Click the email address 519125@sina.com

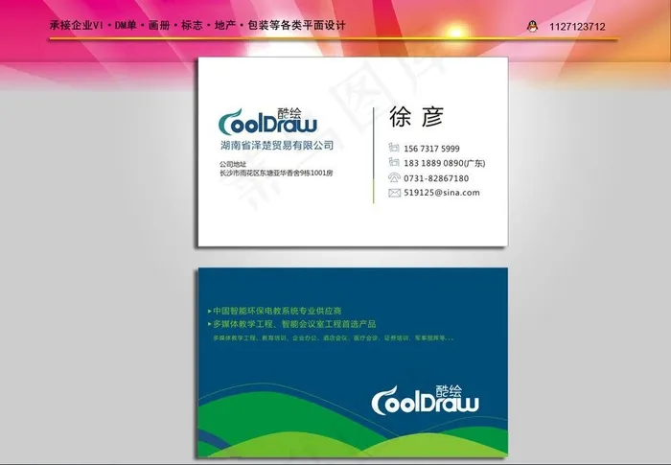[x=442, y=193]
